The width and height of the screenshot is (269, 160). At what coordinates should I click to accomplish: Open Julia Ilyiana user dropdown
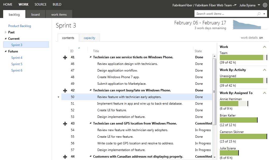pyautogui.click(x=258, y=5)
